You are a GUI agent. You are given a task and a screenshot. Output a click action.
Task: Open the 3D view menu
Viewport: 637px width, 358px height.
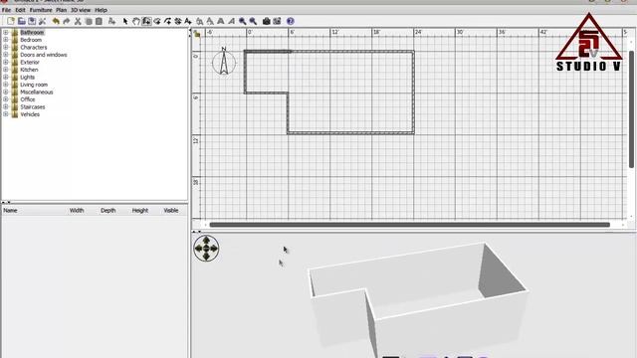[81, 10]
